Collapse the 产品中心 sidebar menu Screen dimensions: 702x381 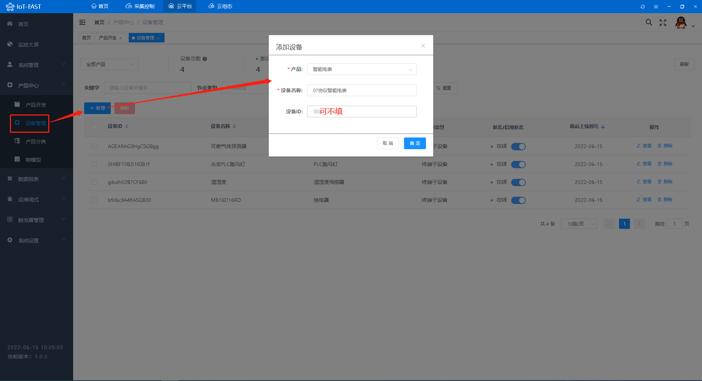[x=37, y=85]
